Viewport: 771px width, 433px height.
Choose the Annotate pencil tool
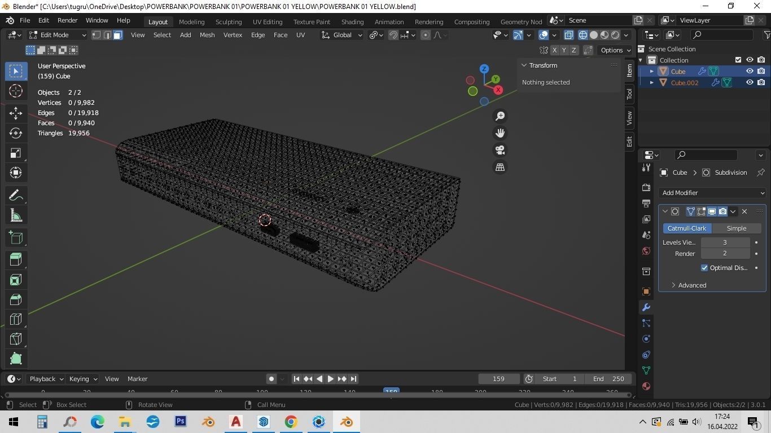[16, 196]
